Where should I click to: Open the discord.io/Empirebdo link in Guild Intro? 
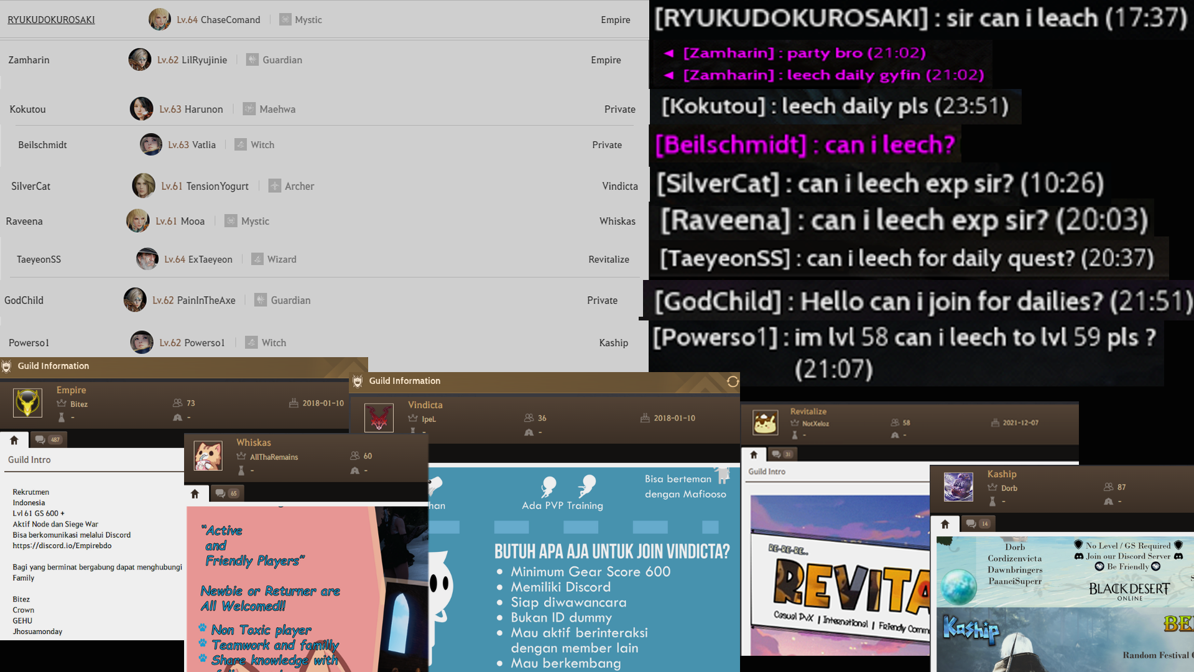click(62, 546)
